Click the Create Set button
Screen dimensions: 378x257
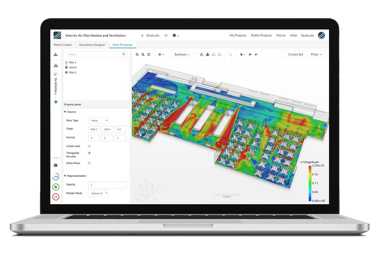(x=295, y=54)
